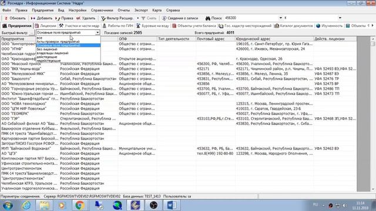376x211 pixels.
Task: Click license cell УФА 52476 ТР
Action: pyautogui.click(x=335, y=79)
